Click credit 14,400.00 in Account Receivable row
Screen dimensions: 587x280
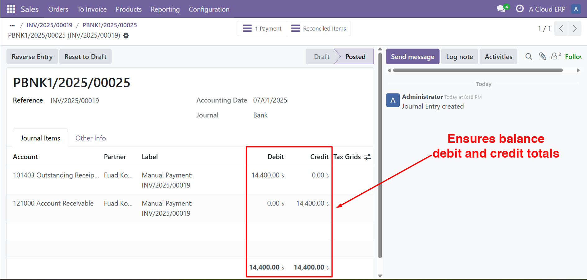[312, 204]
